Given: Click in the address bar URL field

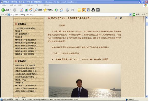Looking at the screenshot, I should coord(68,15).
